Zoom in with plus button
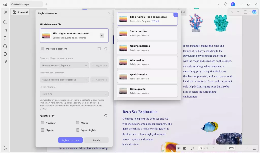The image size is (260, 153). click(247, 148)
